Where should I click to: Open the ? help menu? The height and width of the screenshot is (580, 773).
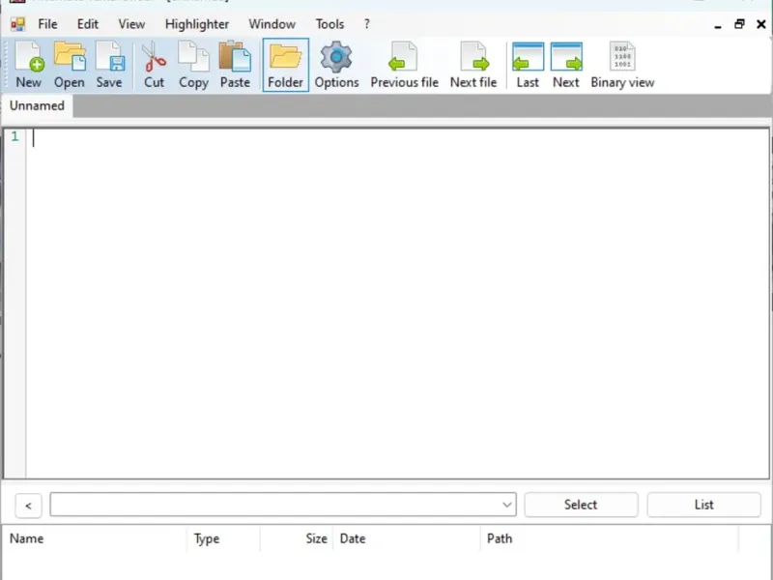tap(367, 24)
